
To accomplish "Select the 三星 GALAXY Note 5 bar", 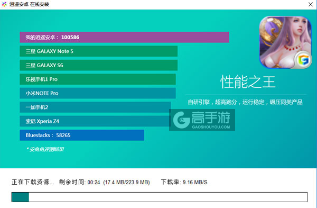I will (x=98, y=51).
